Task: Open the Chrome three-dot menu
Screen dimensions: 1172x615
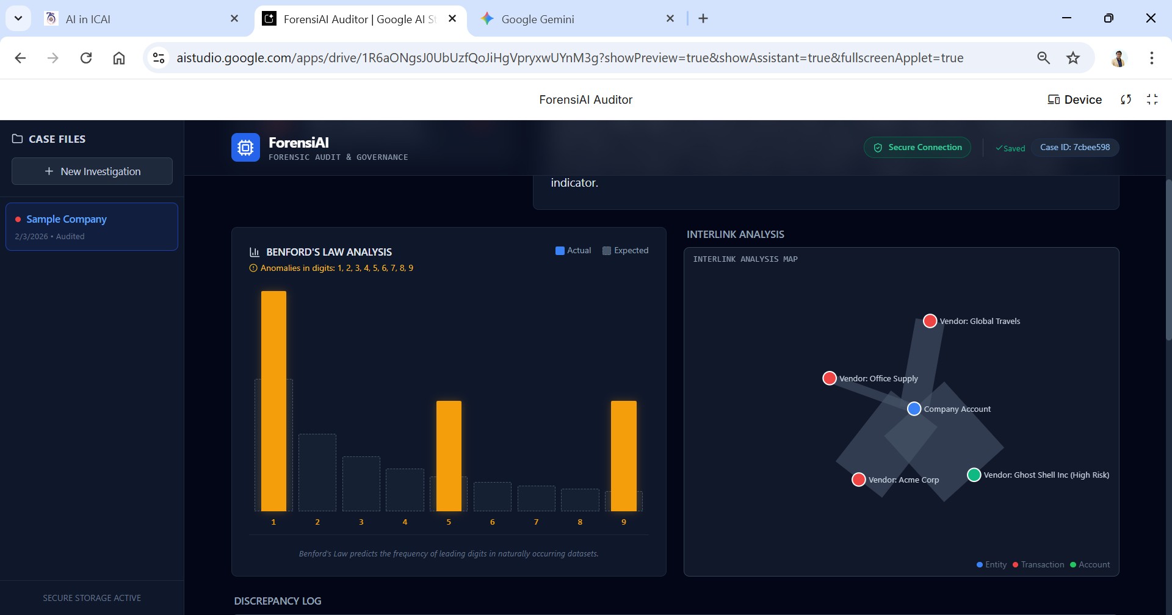Action: [1151, 58]
